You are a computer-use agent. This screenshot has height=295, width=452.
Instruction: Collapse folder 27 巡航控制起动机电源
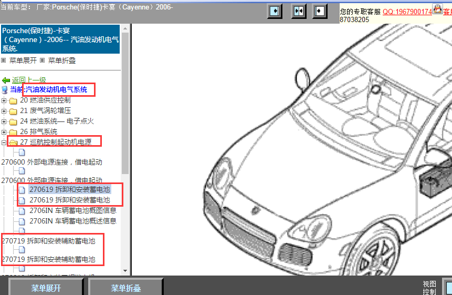(4, 143)
